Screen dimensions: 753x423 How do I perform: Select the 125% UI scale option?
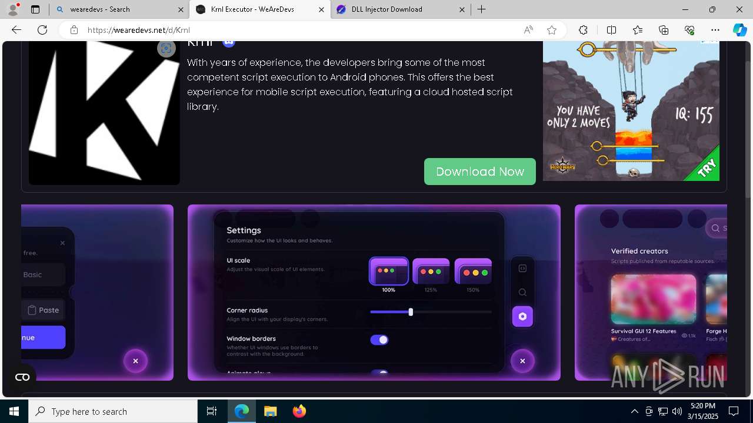[431, 275]
